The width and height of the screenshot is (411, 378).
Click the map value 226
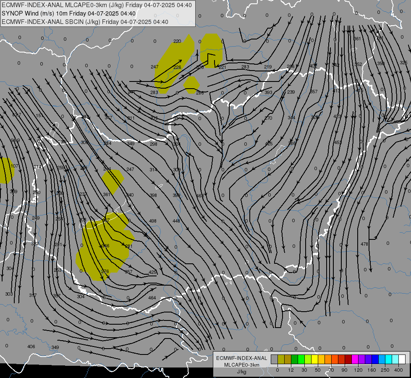coord(178,67)
